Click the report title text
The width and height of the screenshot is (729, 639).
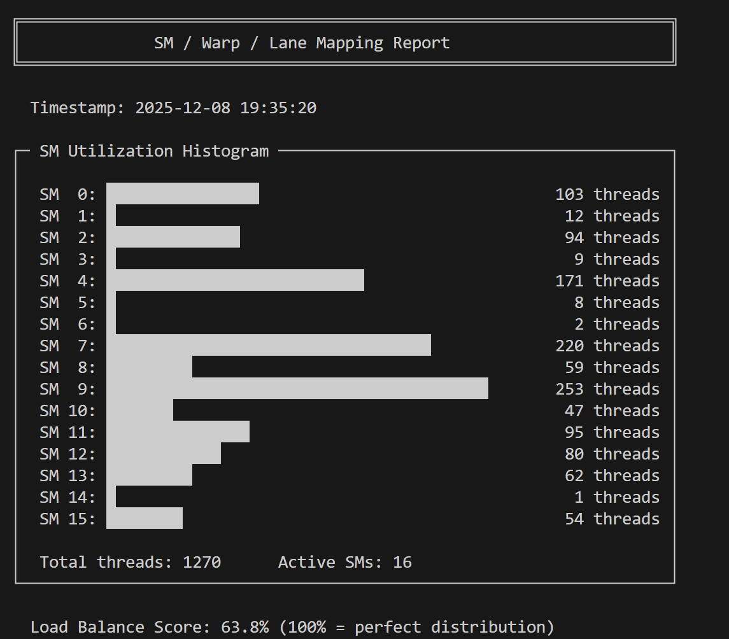click(x=302, y=43)
